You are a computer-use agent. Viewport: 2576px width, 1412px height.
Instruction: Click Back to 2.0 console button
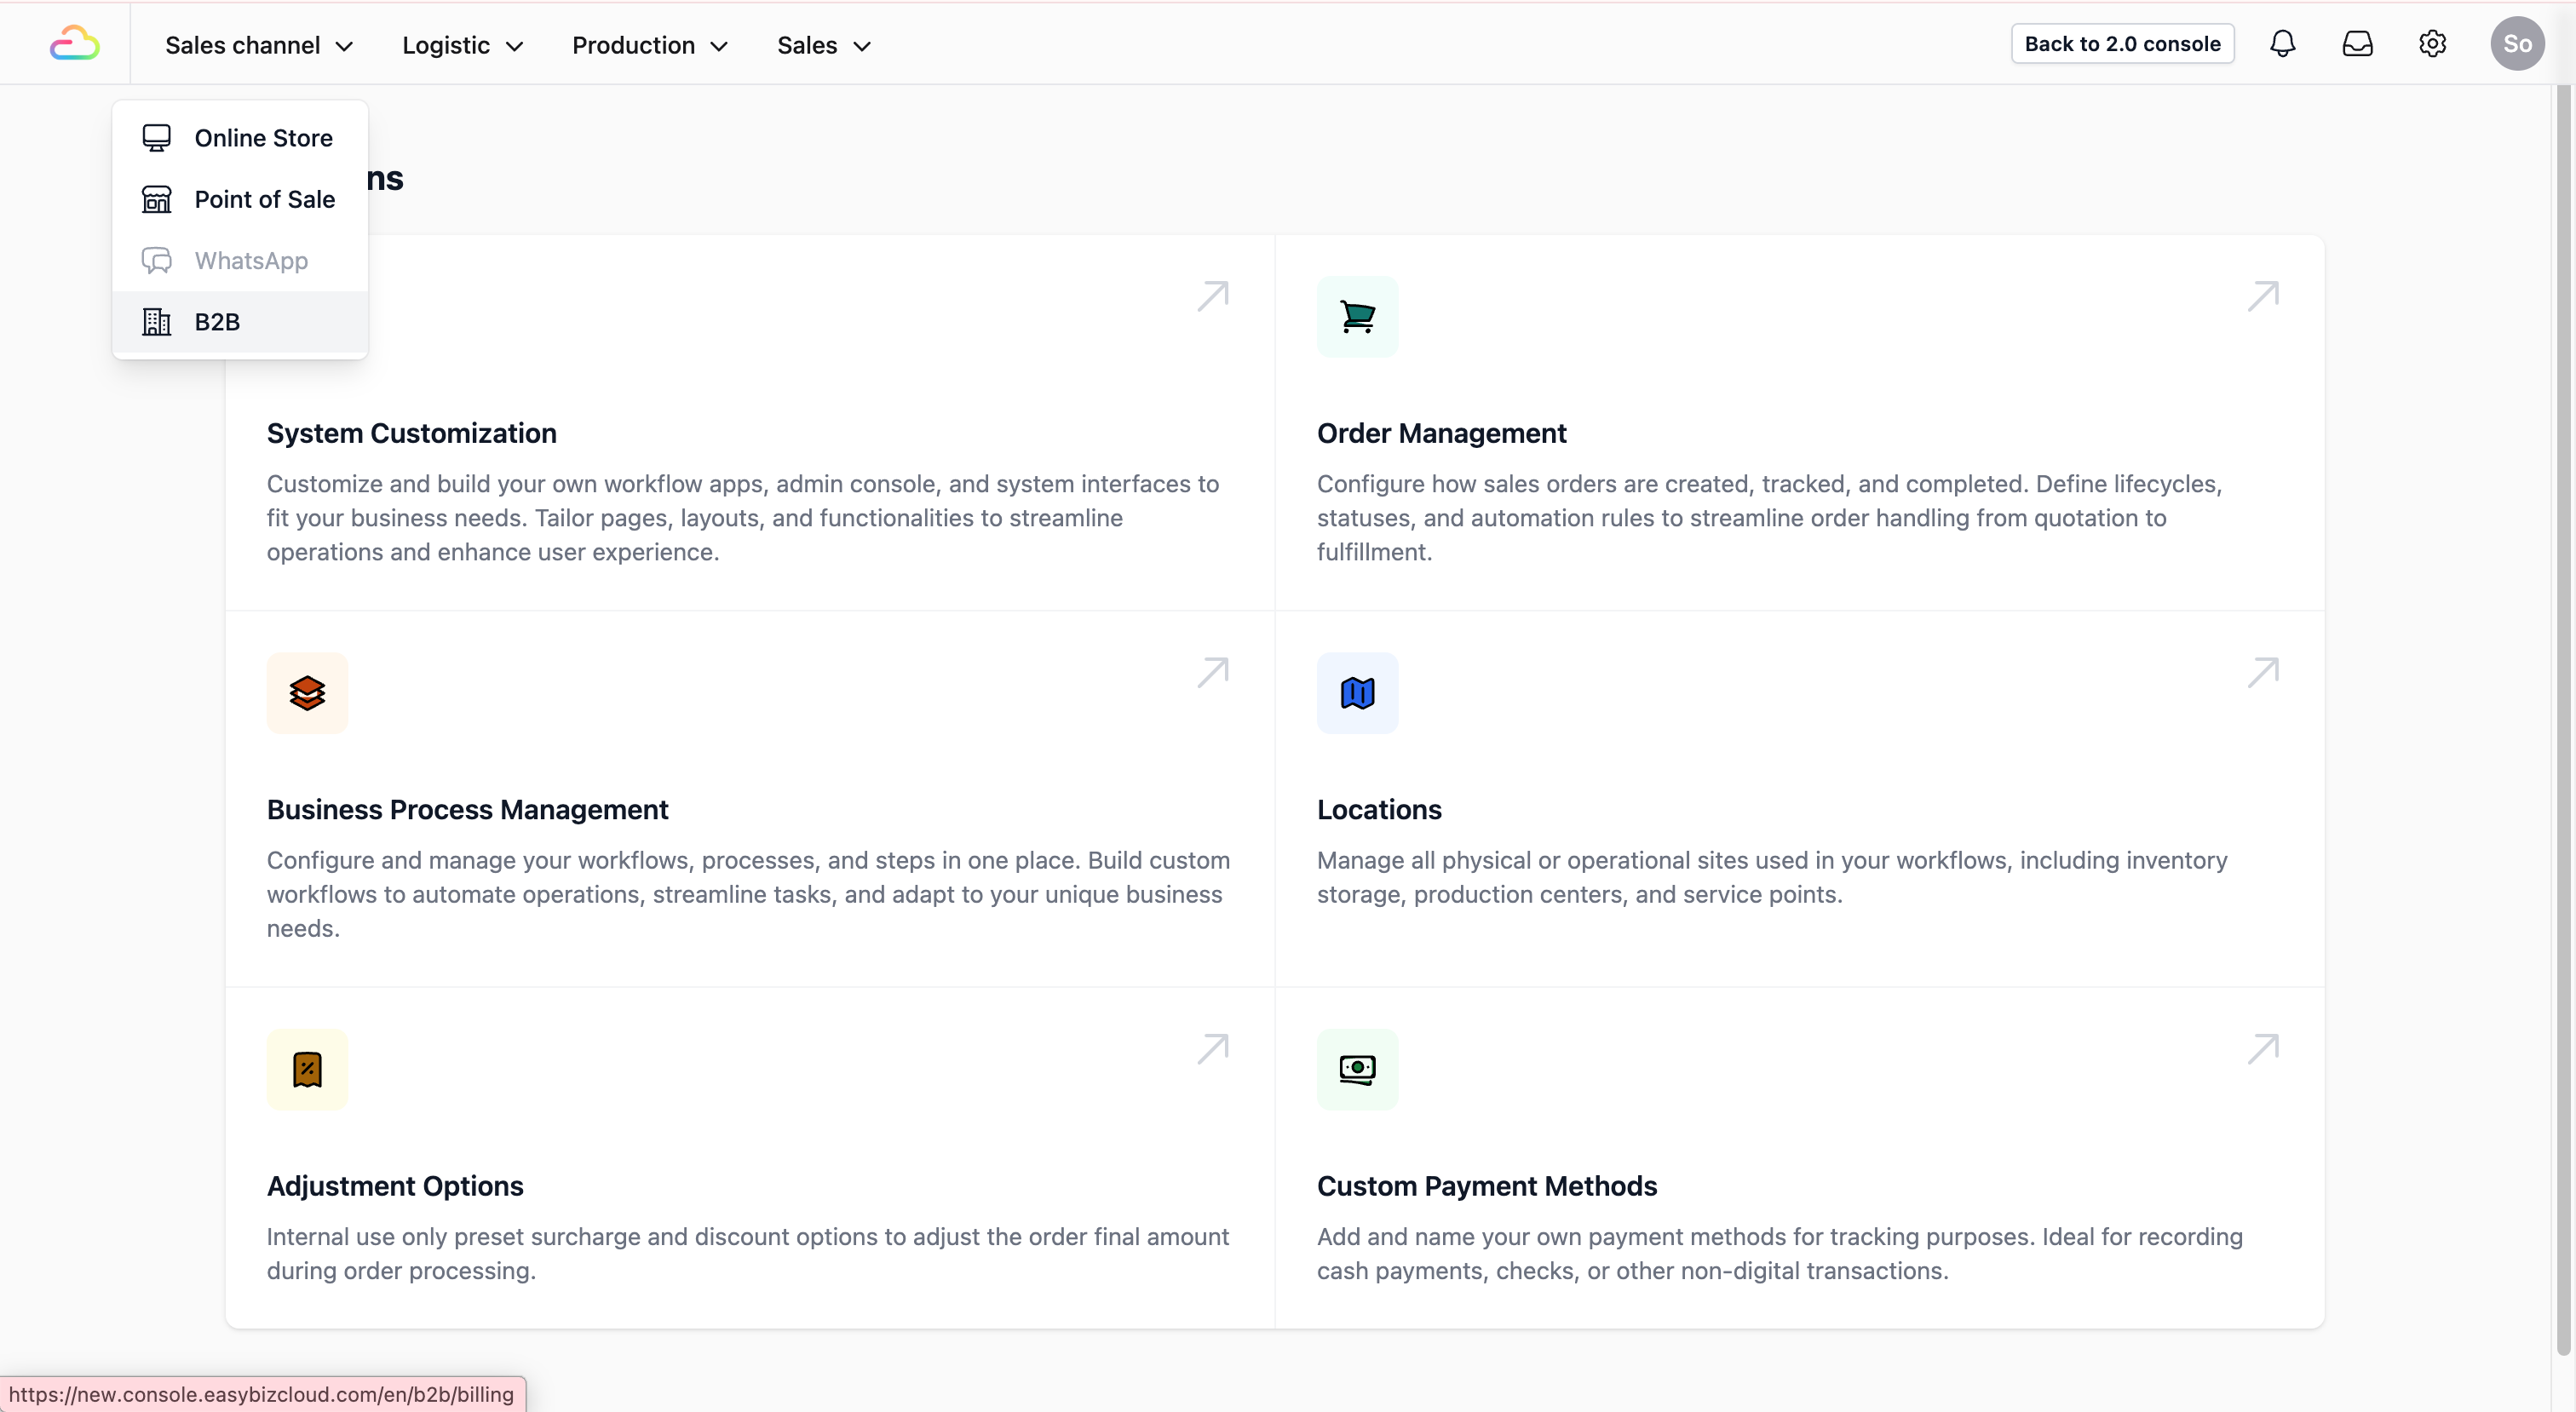tap(2122, 44)
